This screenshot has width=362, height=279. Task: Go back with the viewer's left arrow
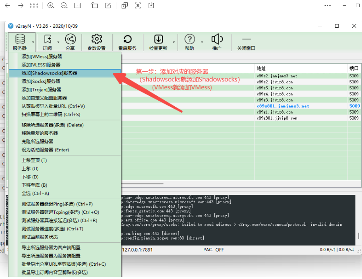coord(7,6)
